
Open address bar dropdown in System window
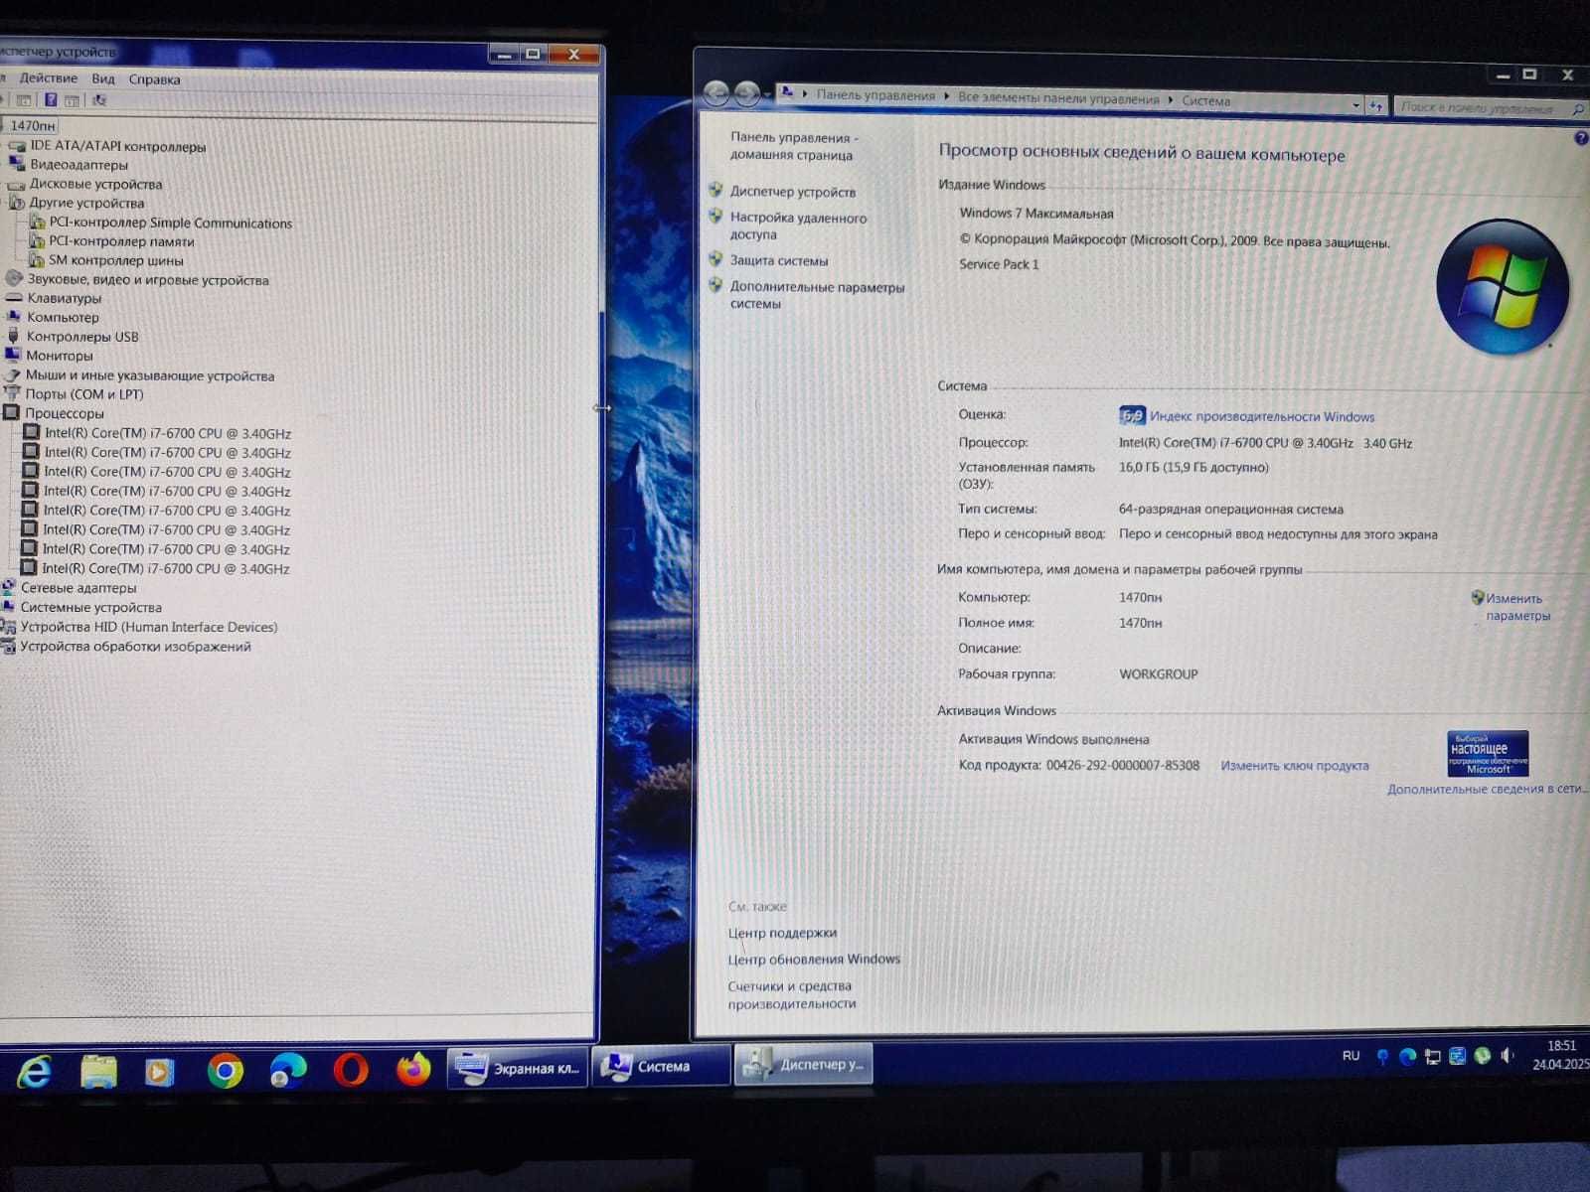(x=1356, y=104)
